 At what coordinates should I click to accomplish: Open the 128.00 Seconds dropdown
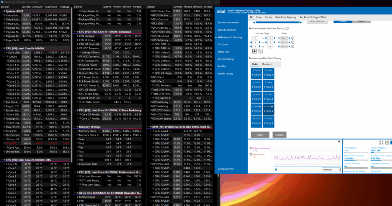[317, 21]
